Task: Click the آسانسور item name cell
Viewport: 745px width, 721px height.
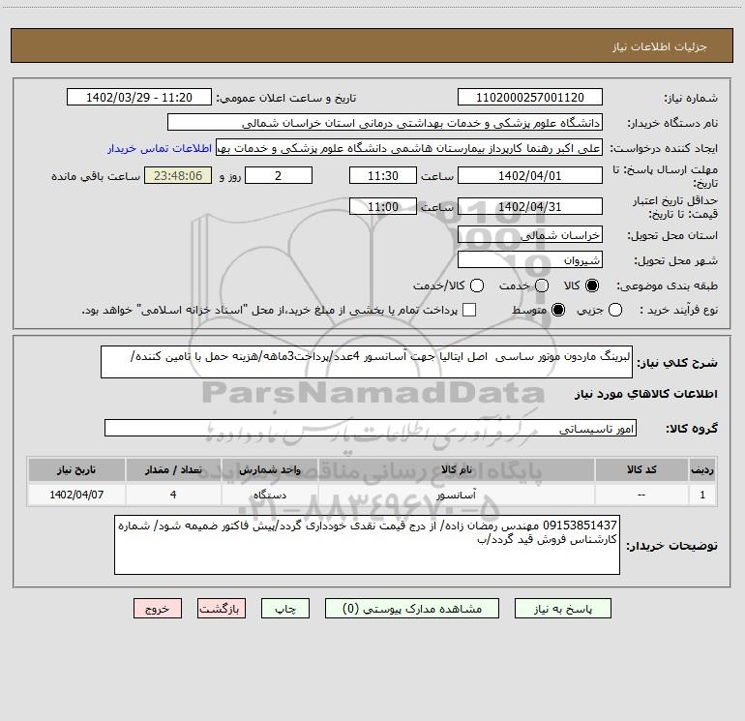Action: (x=456, y=495)
